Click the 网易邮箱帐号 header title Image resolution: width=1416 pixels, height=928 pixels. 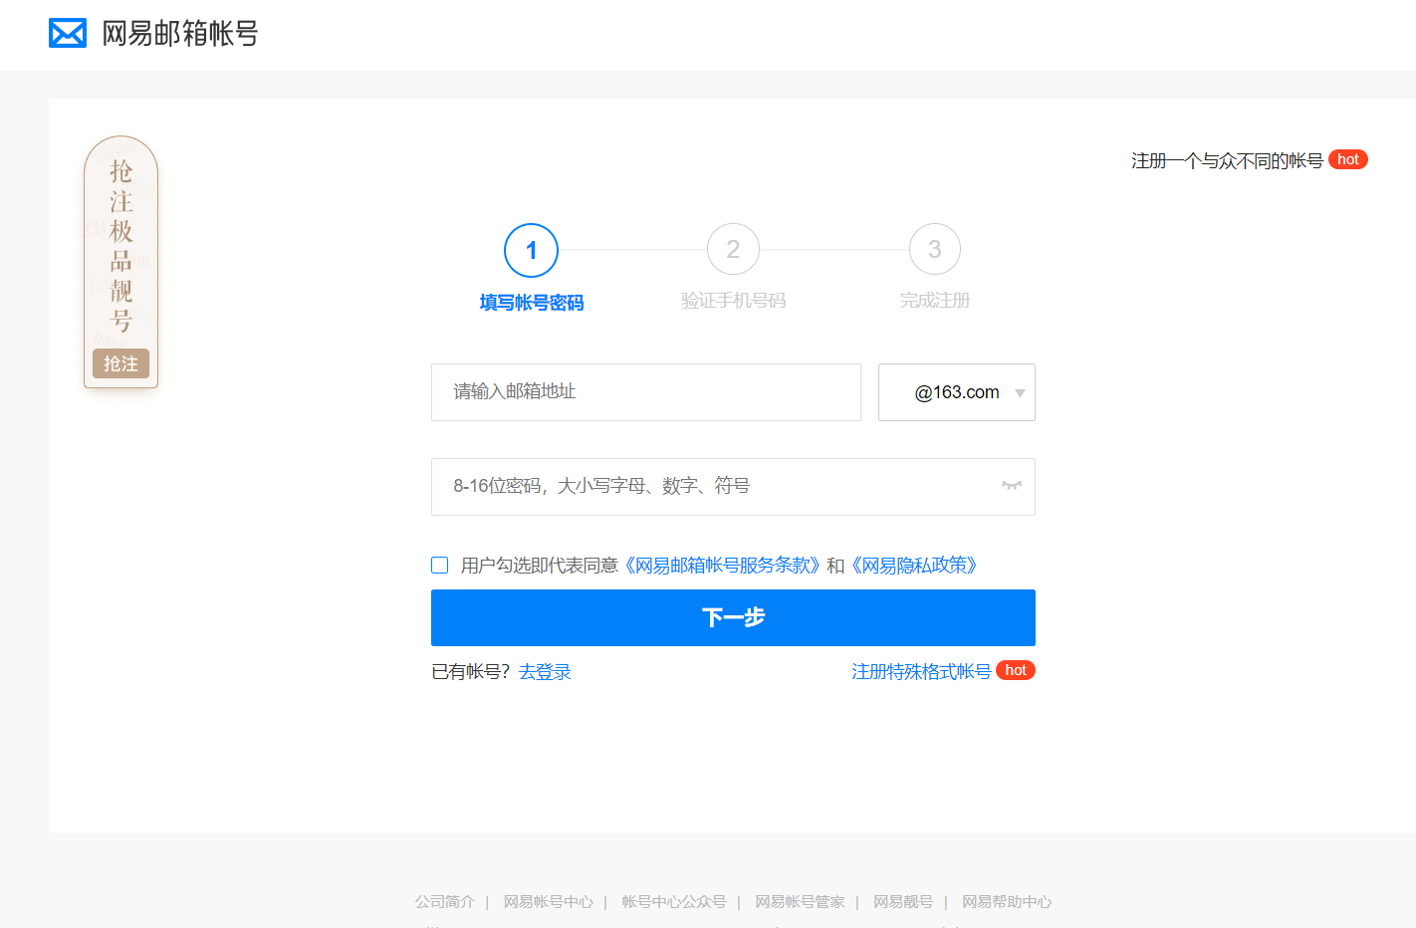(x=180, y=34)
